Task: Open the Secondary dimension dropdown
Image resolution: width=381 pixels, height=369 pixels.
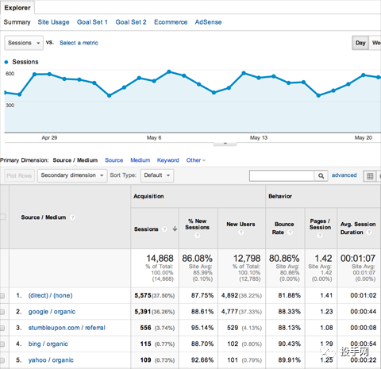Action: click(72, 175)
